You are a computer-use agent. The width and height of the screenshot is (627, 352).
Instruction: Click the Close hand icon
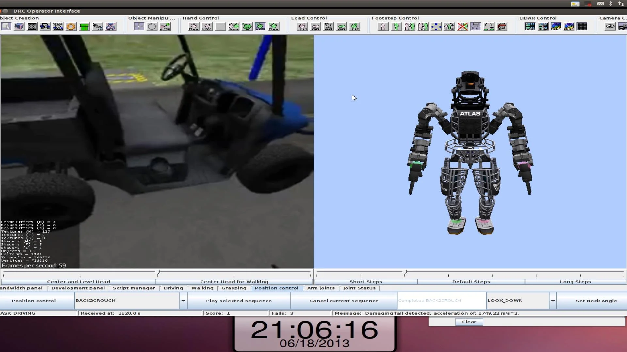point(207,26)
